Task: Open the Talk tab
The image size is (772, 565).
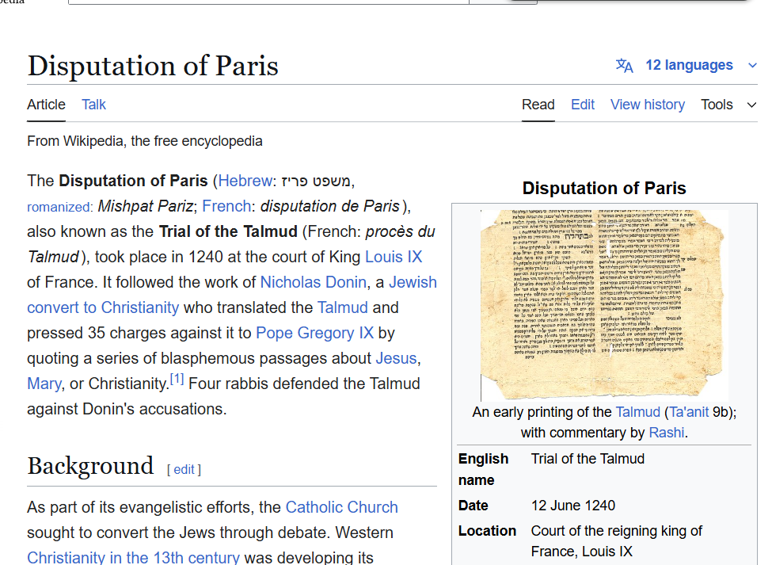Action: tap(93, 105)
